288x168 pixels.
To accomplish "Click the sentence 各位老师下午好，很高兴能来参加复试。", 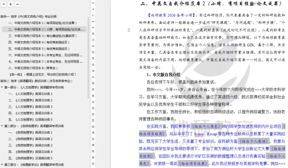I will point(182,82).
